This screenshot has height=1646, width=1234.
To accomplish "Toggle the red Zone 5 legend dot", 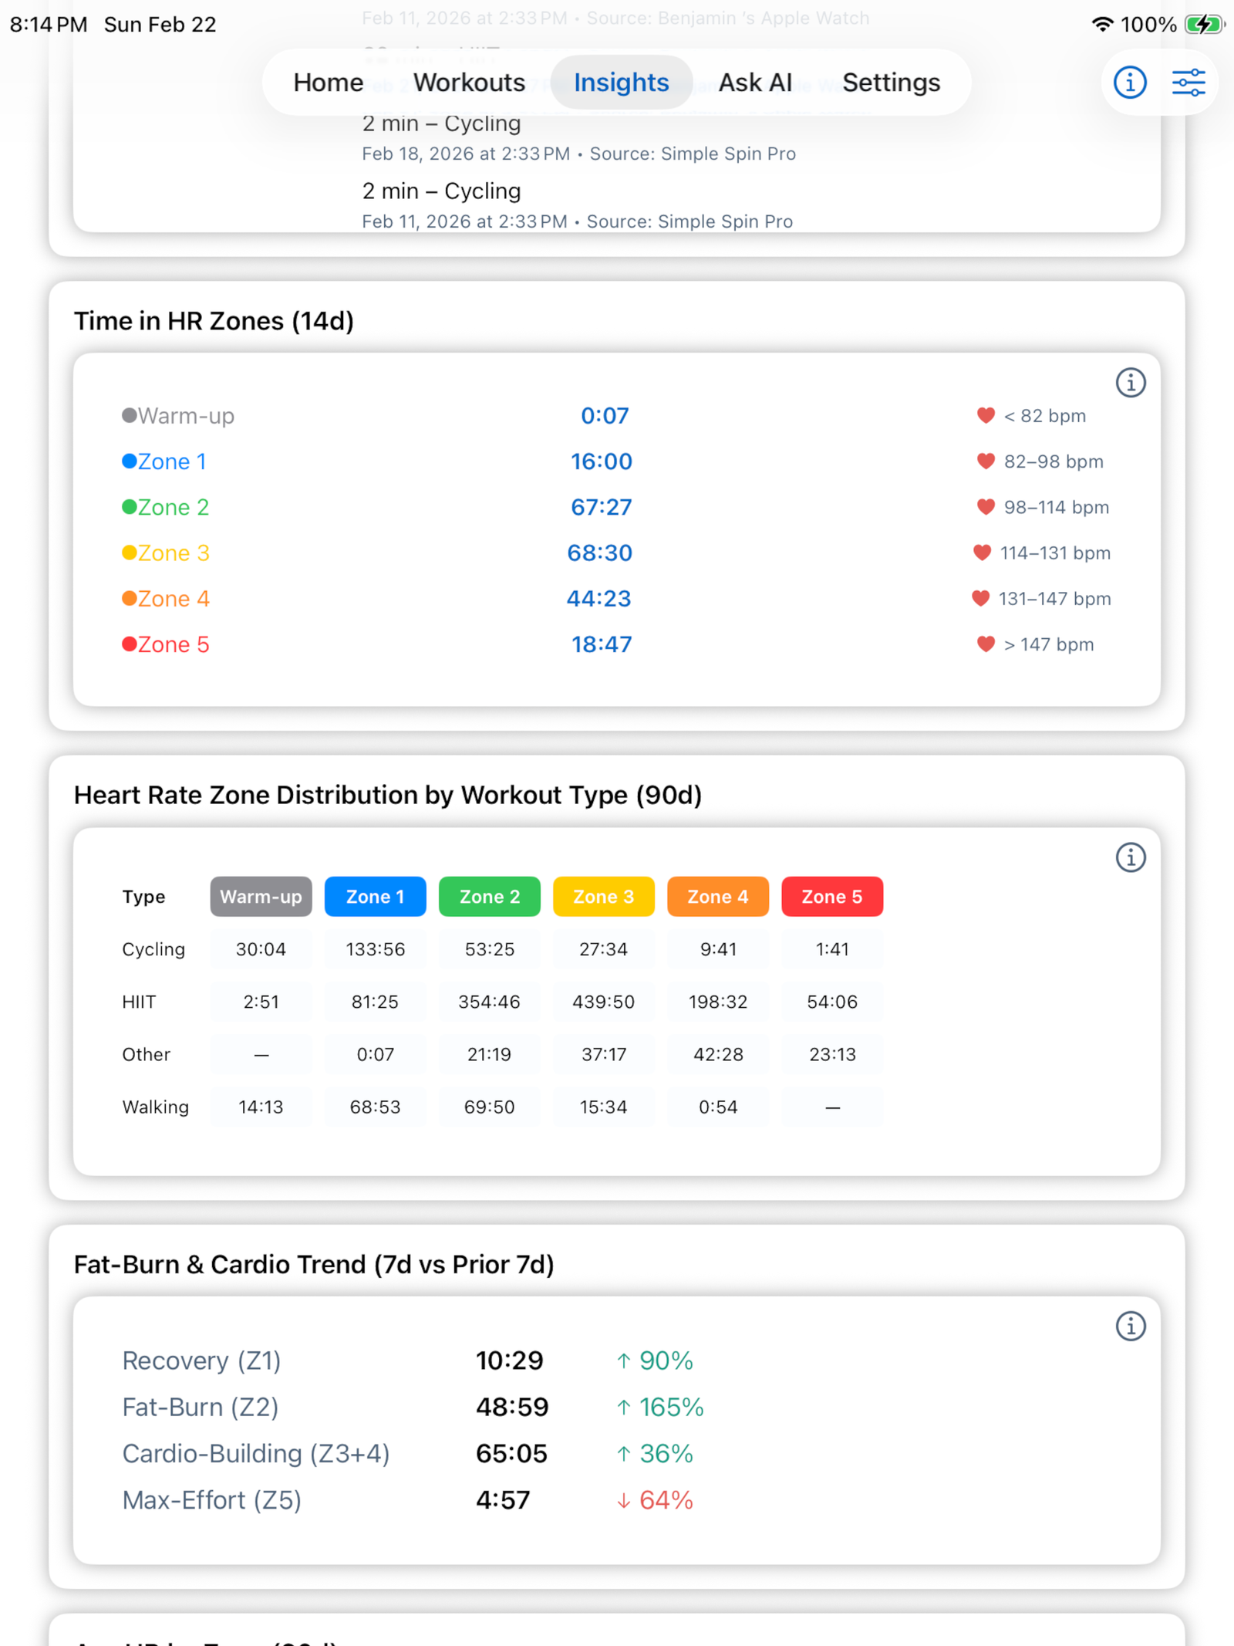I will click(x=128, y=644).
